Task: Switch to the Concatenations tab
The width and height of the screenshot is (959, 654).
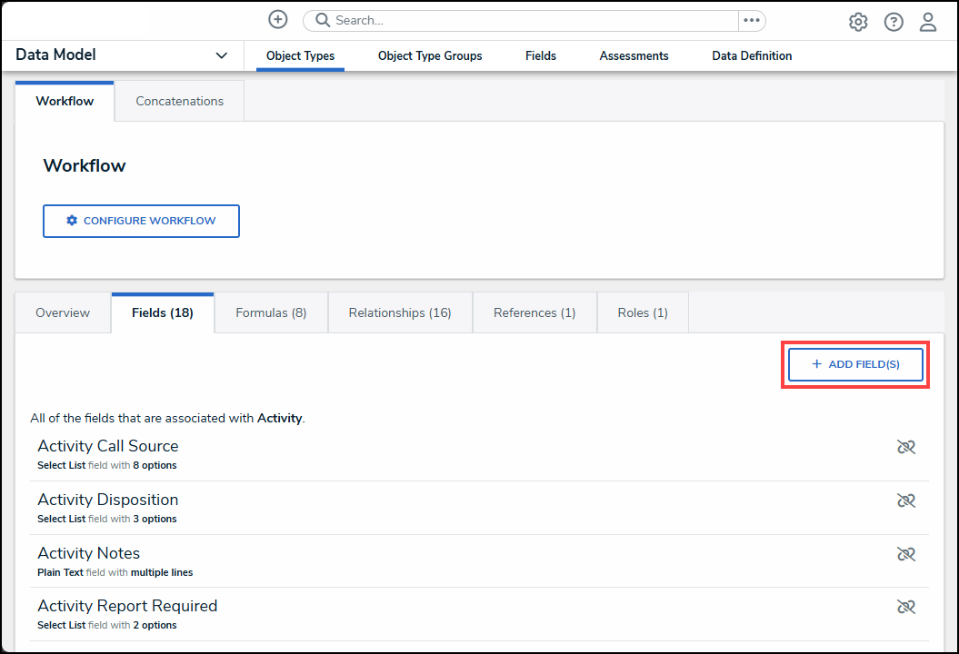Action: (x=179, y=101)
